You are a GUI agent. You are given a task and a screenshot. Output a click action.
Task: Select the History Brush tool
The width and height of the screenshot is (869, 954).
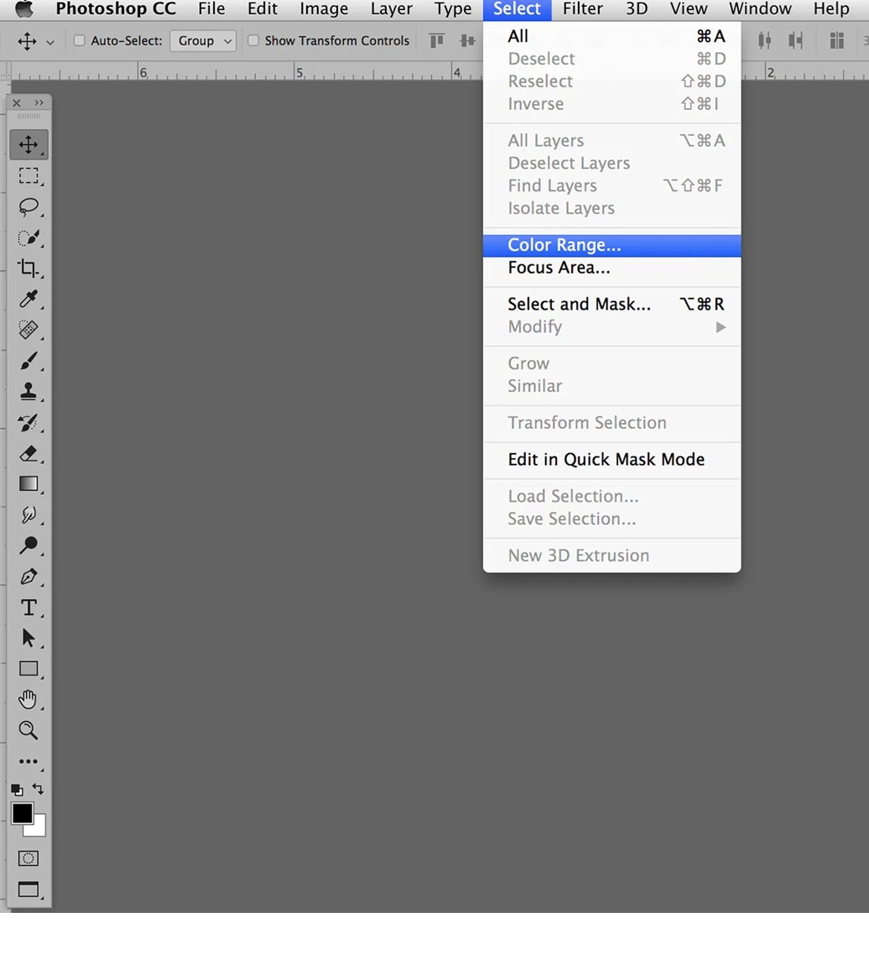pyautogui.click(x=29, y=422)
